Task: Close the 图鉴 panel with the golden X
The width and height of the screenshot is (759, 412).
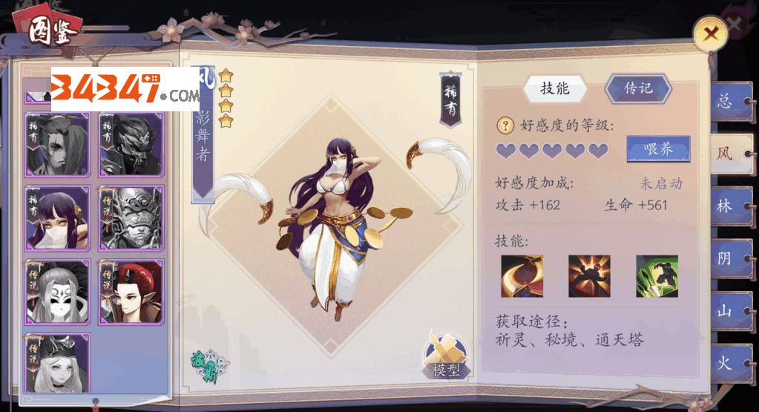Action: coord(711,34)
